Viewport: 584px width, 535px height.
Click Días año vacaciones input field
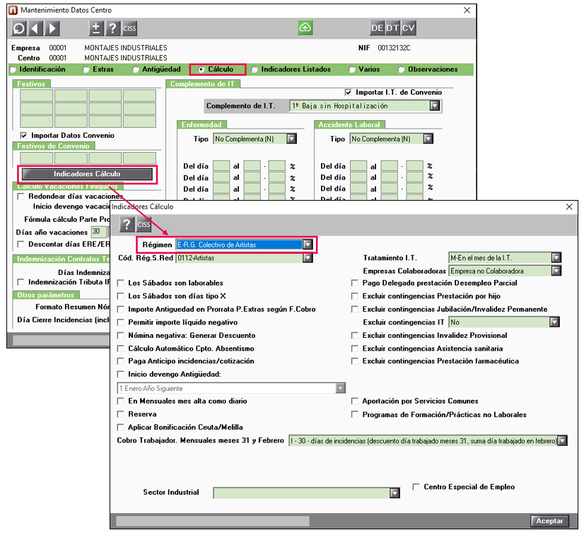[99, 232]
